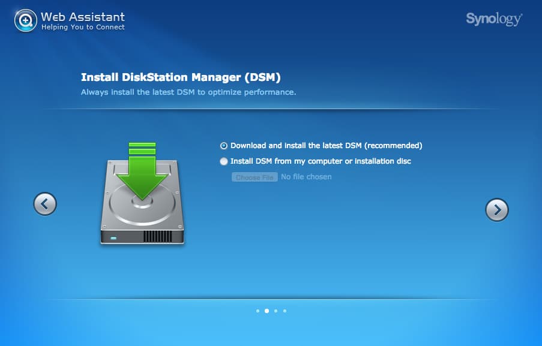Select Install DSM from my computer option
Viewport: 542px width, 346px height.
click(x=224, y=161)
